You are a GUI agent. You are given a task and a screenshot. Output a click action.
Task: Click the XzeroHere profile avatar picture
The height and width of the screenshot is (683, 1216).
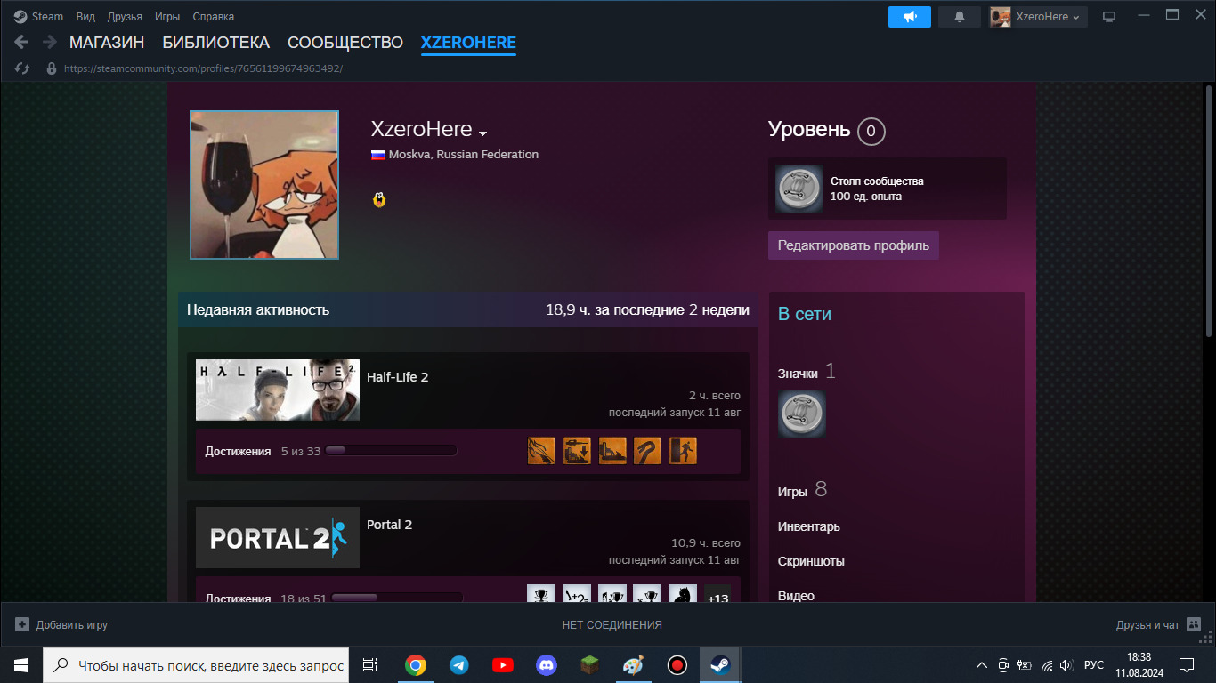264,185
